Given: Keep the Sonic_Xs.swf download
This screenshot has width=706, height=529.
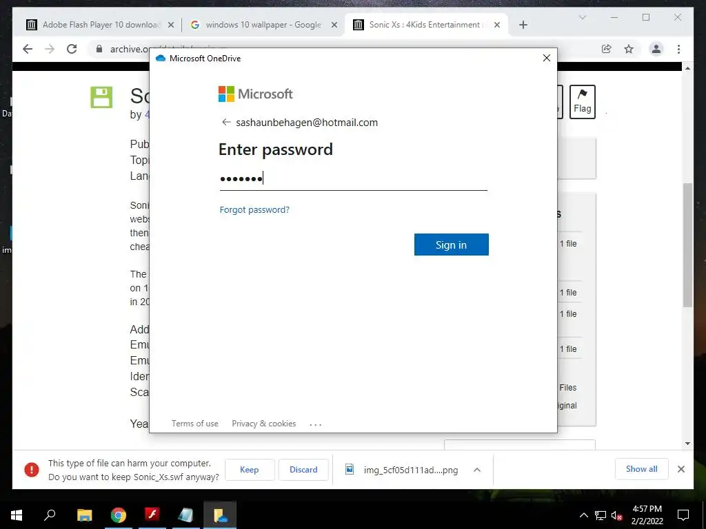Looking at the screenshot, I should click(250, 470).
